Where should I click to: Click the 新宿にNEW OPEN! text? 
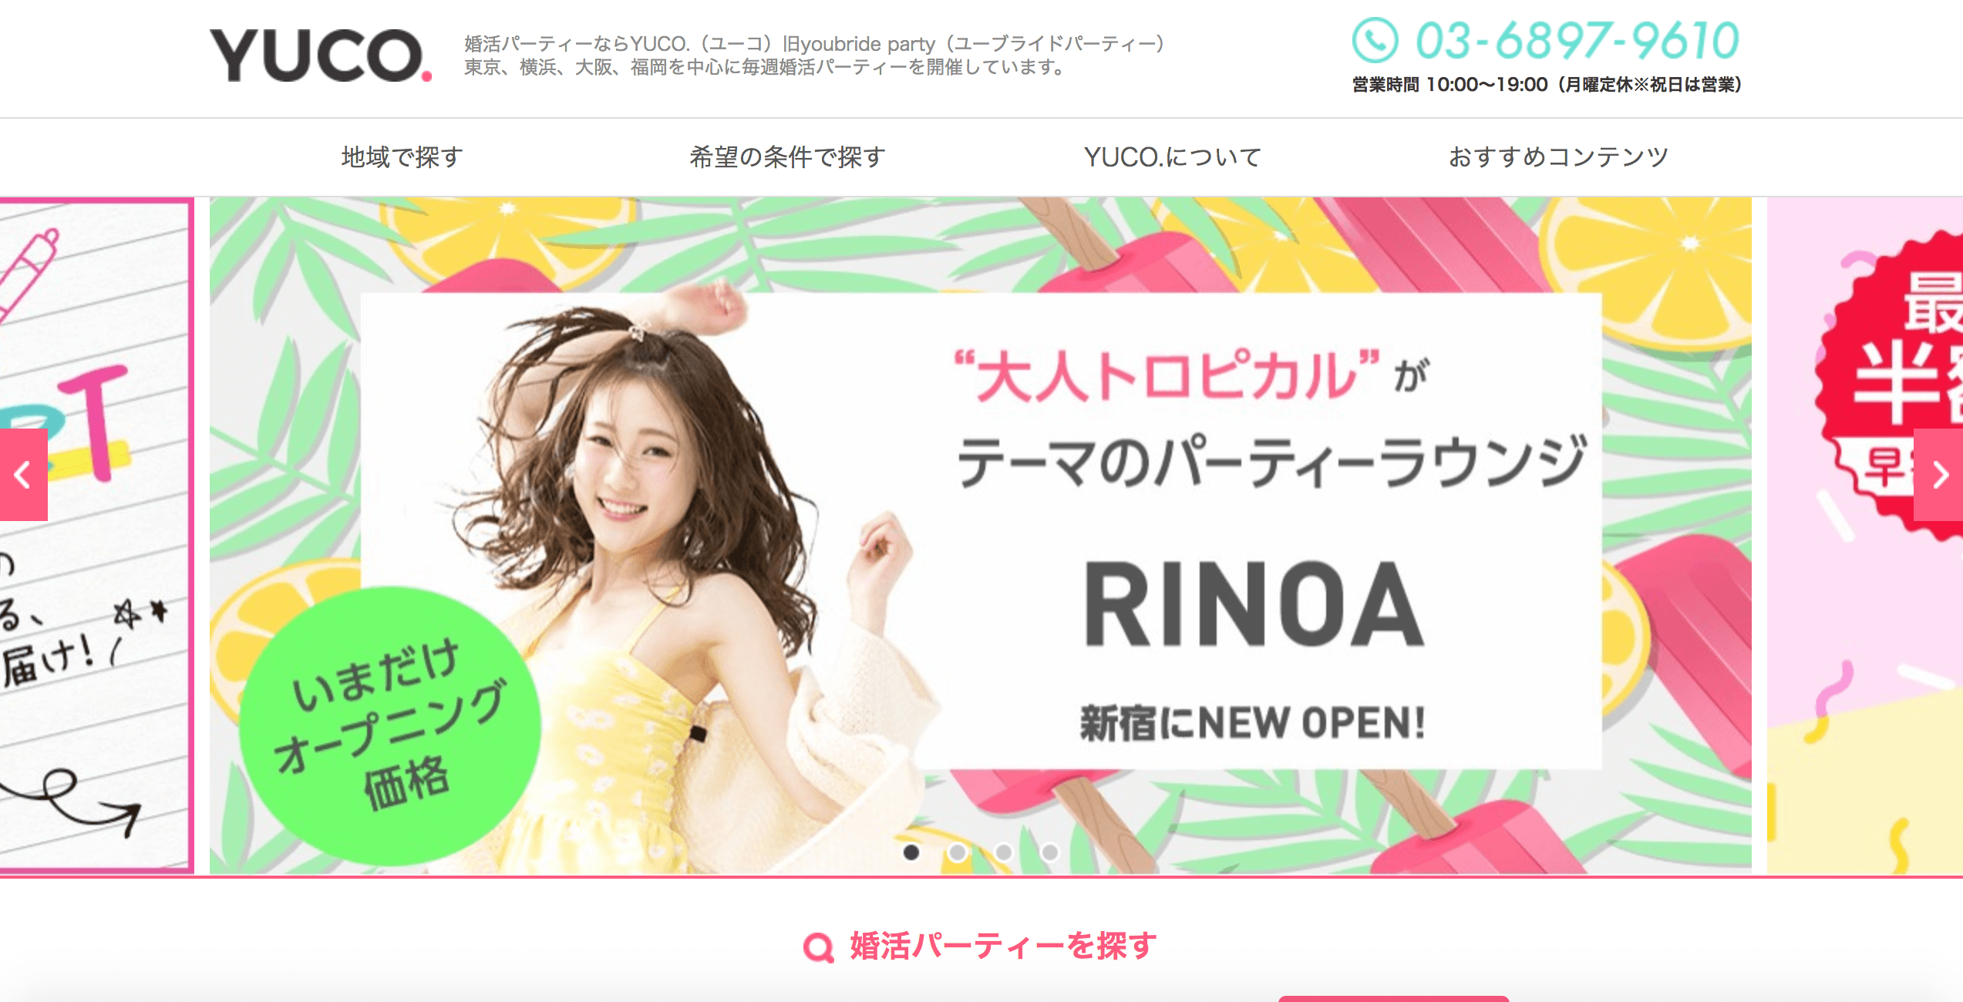tap(1253, 723)
